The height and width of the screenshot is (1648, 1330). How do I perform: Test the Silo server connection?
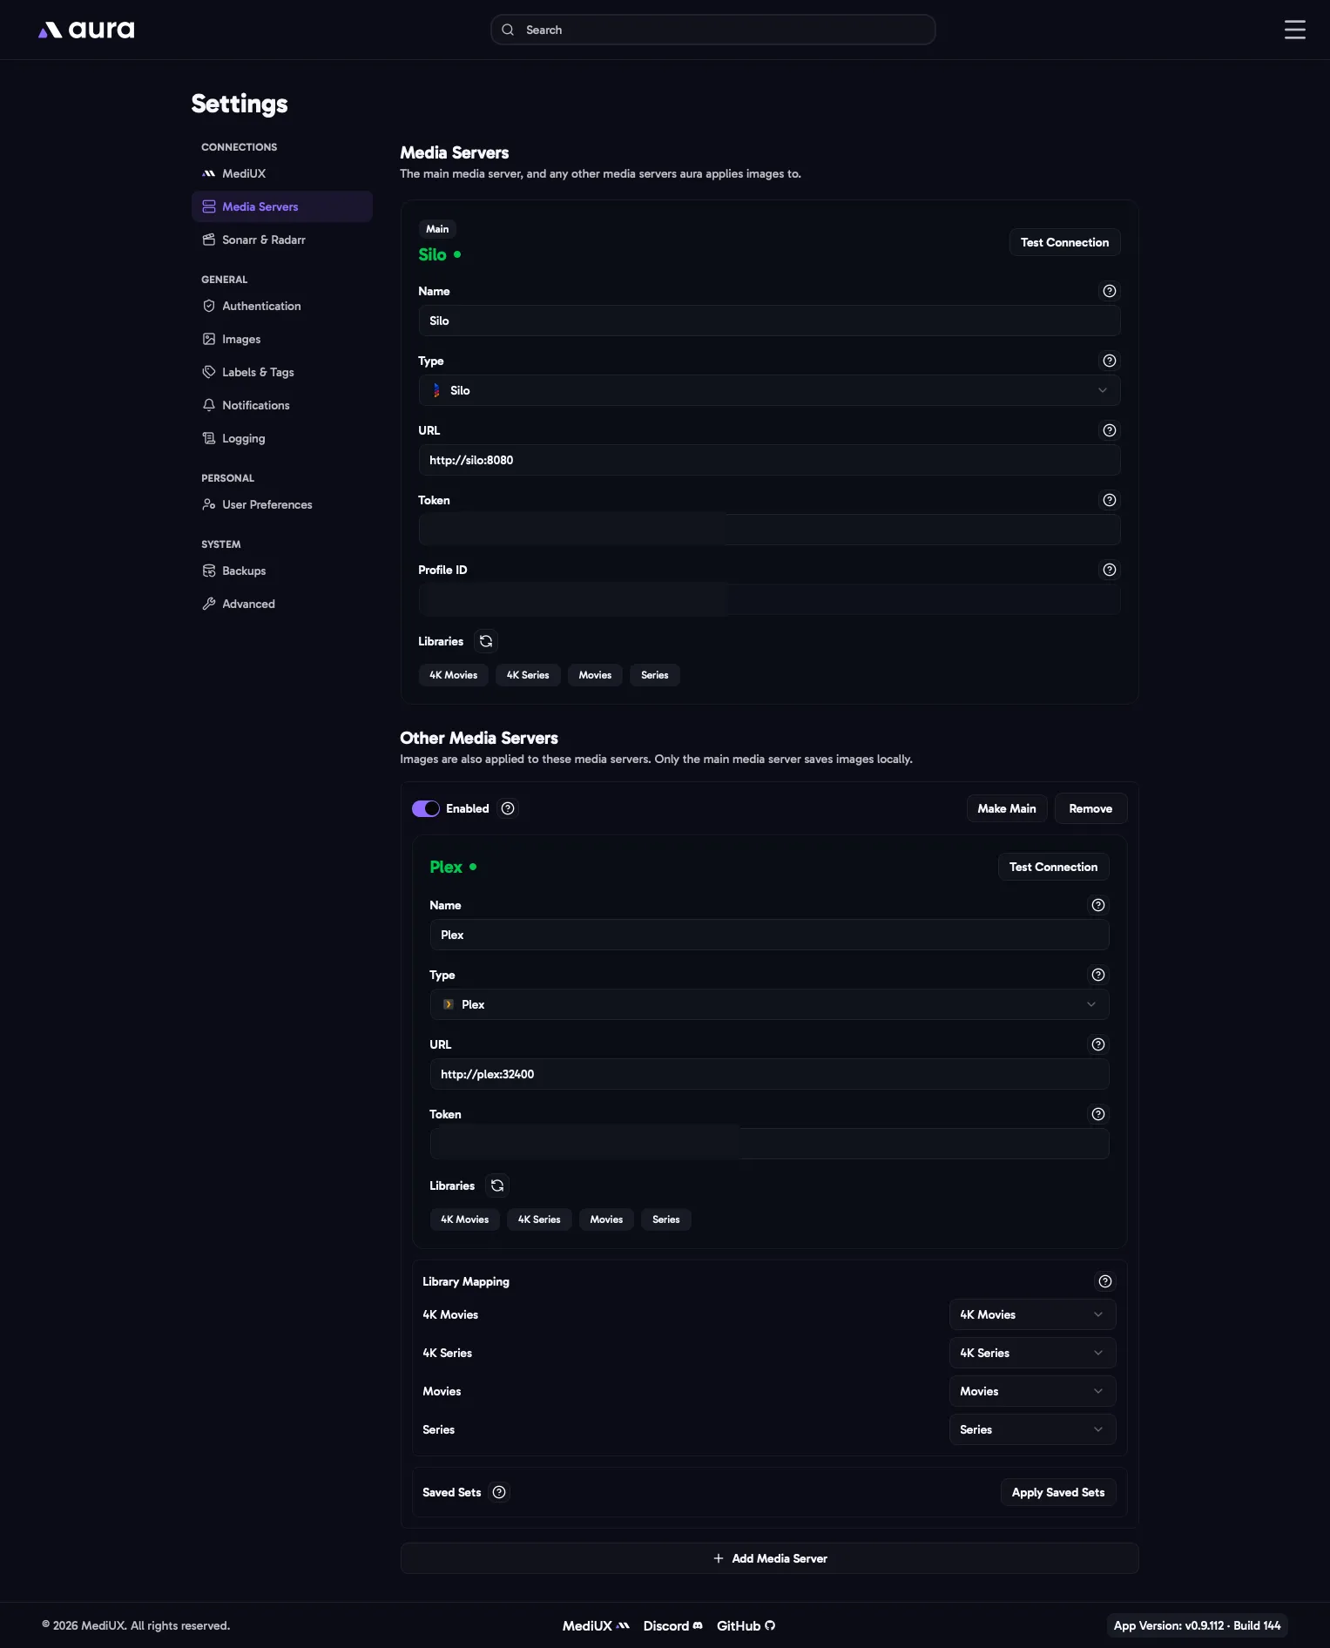1064,242
